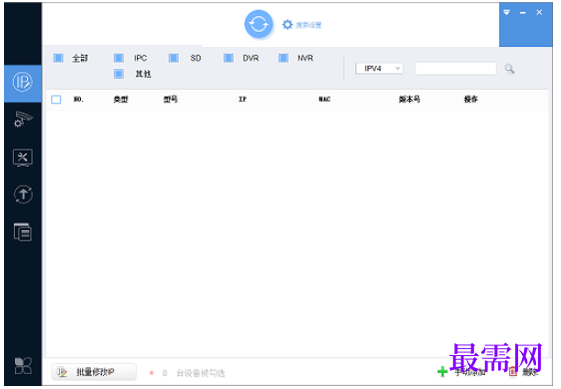Viewport: 561px width, 389px height.
Task: Click the IP column header
Action: (x=243, y=99)
